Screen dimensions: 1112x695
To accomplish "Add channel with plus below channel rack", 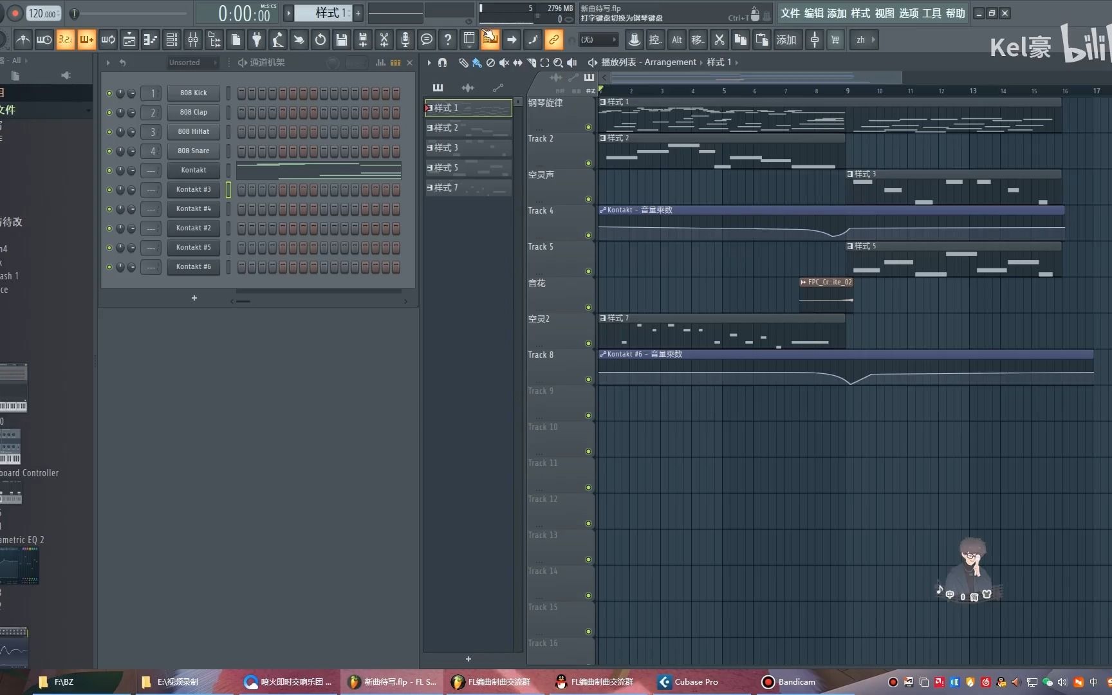I will click(194, 298).
